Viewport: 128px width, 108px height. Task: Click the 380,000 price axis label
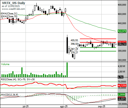(x=122, y=51)
